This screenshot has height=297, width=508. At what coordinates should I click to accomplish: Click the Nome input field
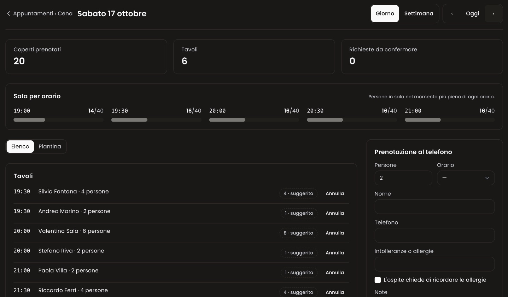click(434, 206)
